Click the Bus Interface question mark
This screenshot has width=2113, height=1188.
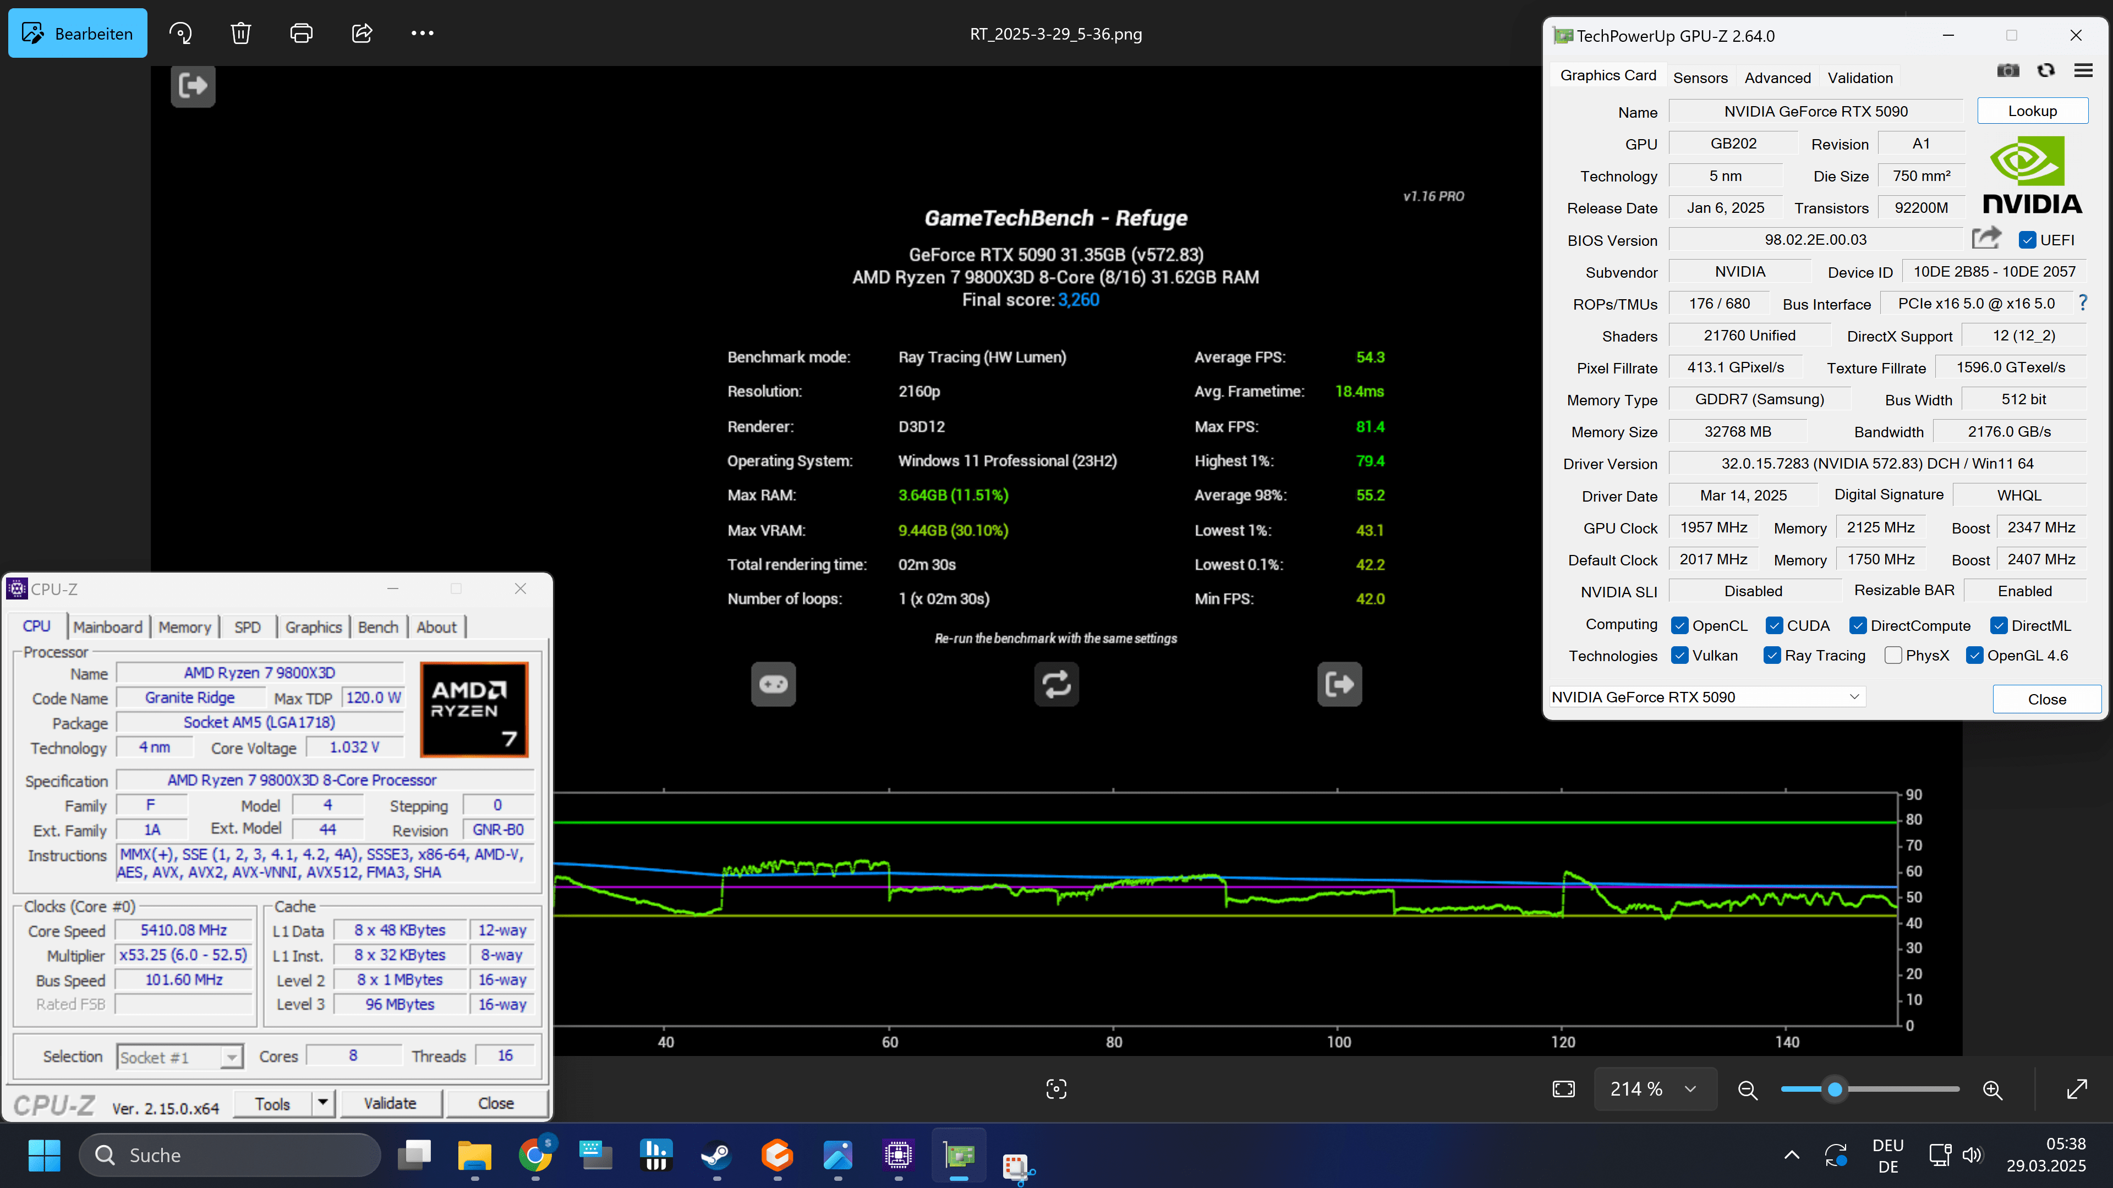pyautogui.click(x=2083, y=304)
